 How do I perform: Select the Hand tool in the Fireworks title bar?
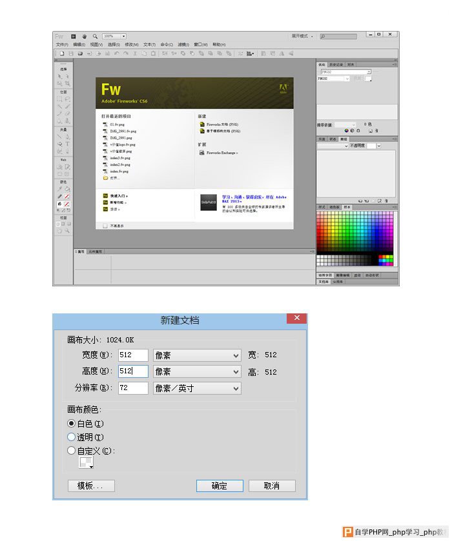tap(84, 36)
